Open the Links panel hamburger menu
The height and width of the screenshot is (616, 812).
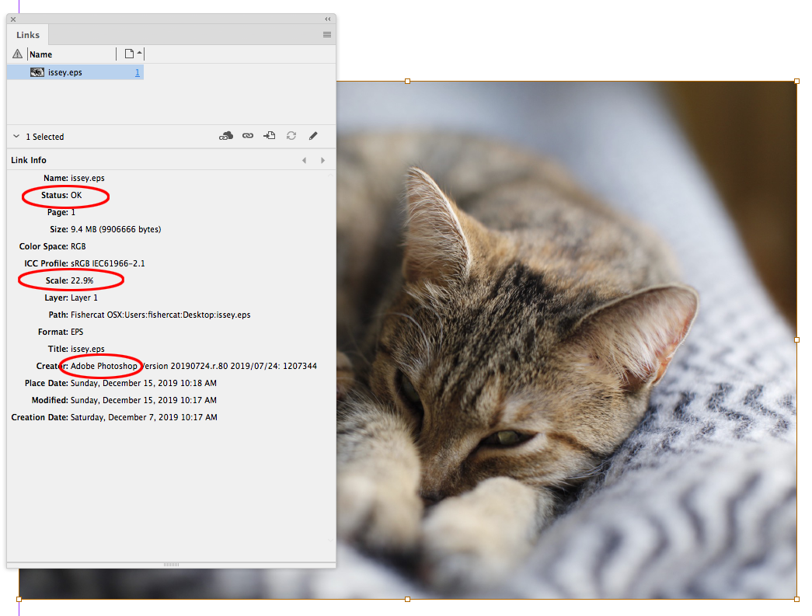(327, 35)
